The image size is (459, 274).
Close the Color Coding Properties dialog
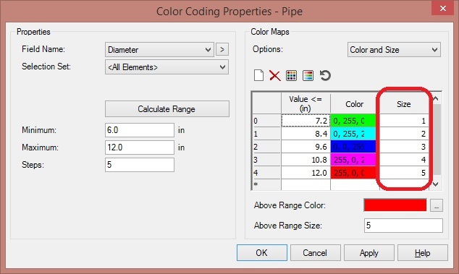443,8
